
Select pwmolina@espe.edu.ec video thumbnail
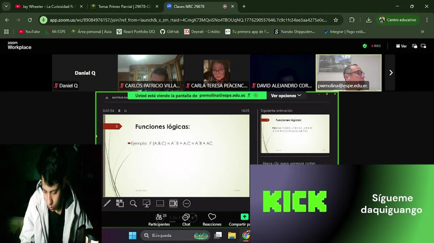coord(348,73)
